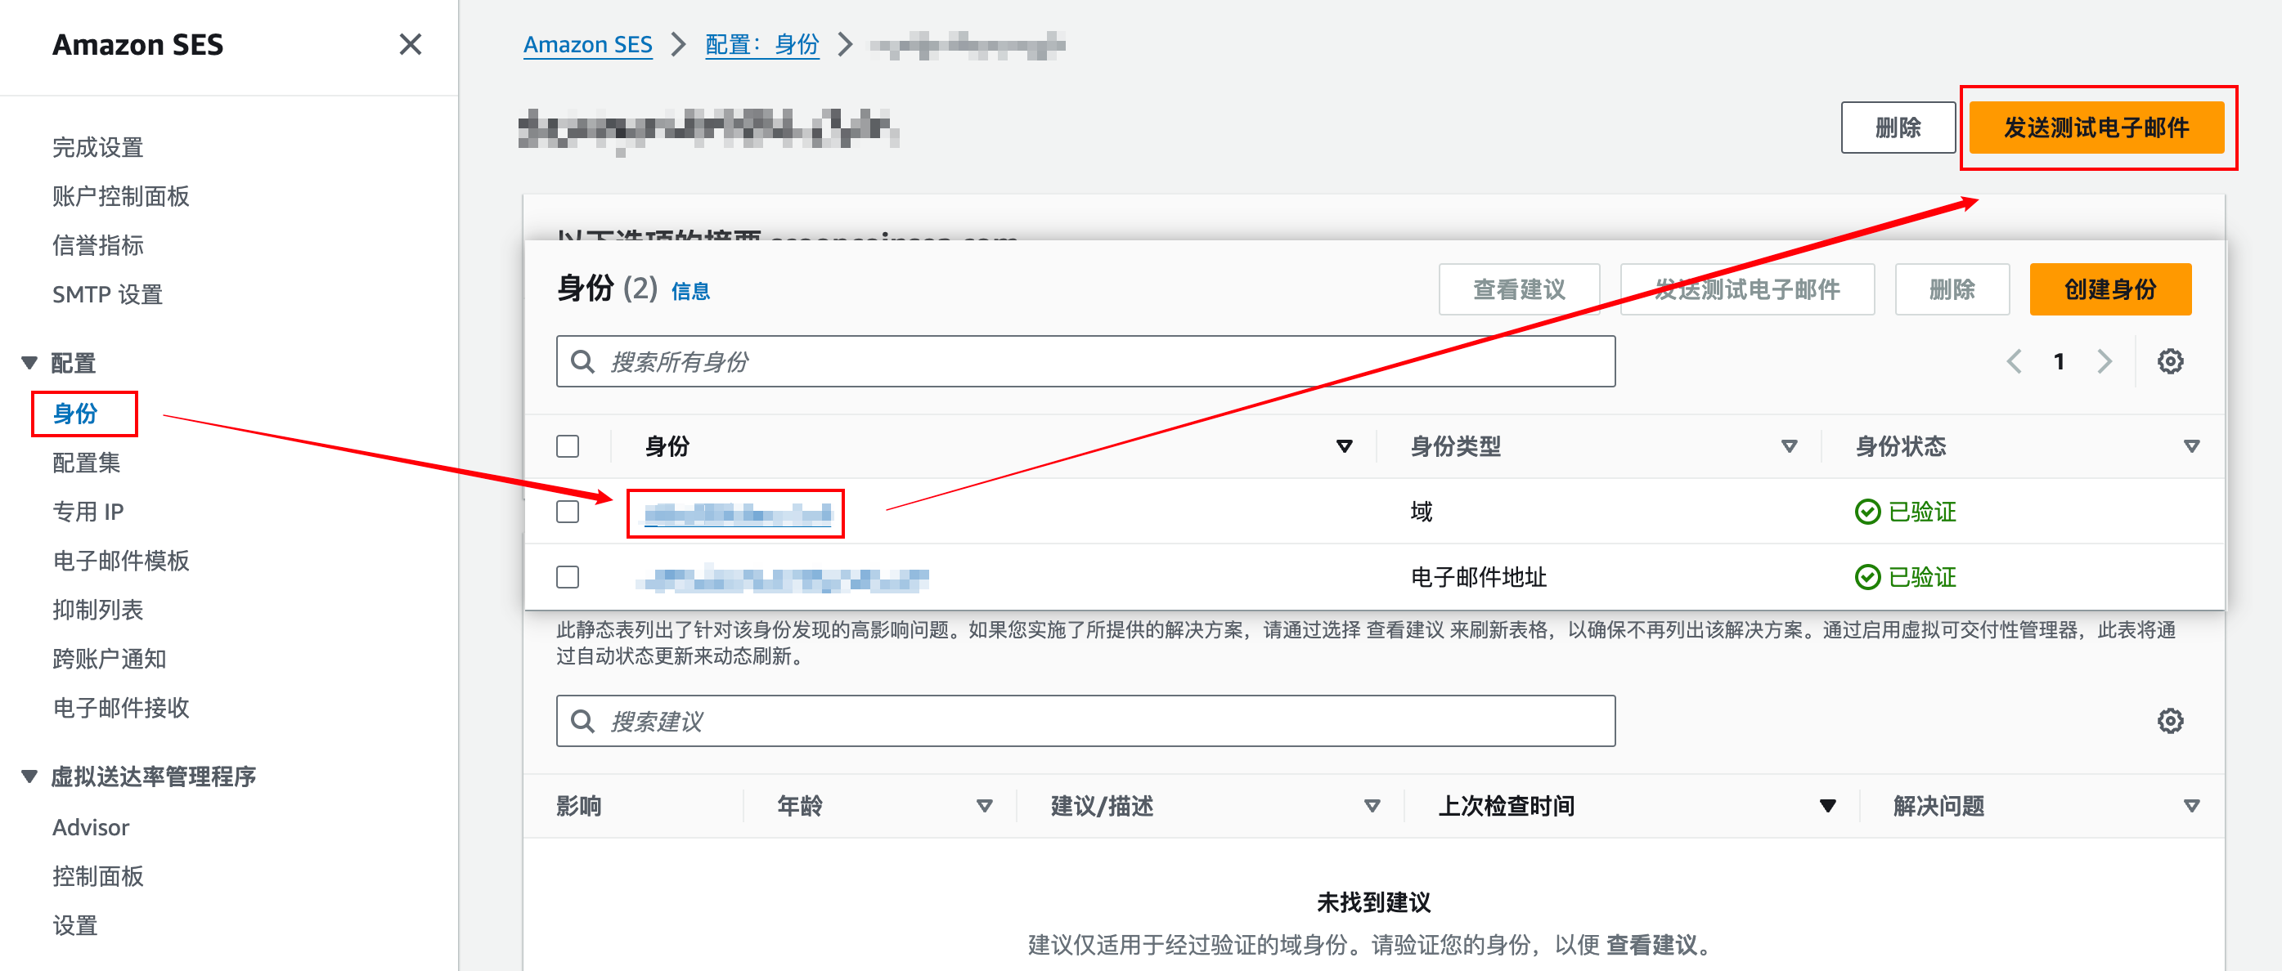The height and width of the screenshot is (971, 2282).
Task: Open 控制面板 under virtual deliverability manager
Action: (x=97, y=876)
